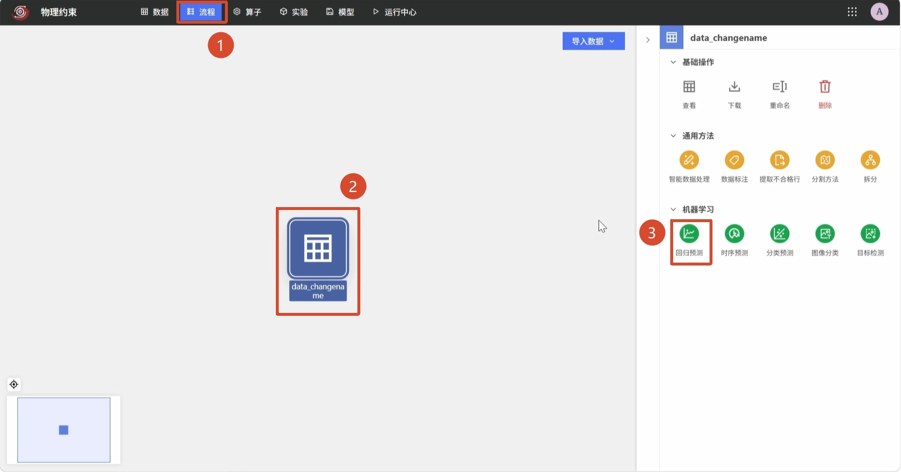Click the app logo in the header

click(21, 12)
